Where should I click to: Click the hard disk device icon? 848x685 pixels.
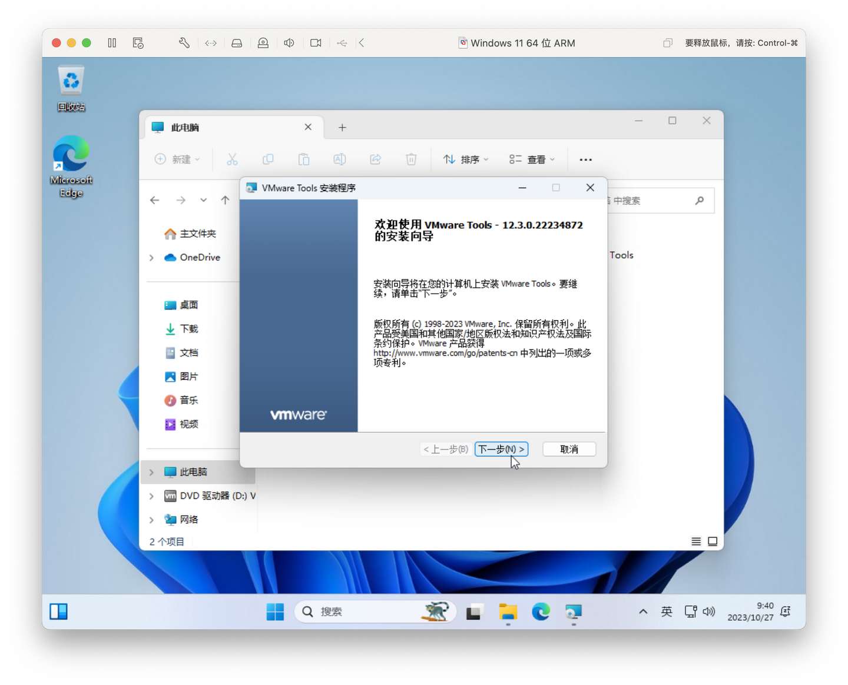[x=237, y=43]
